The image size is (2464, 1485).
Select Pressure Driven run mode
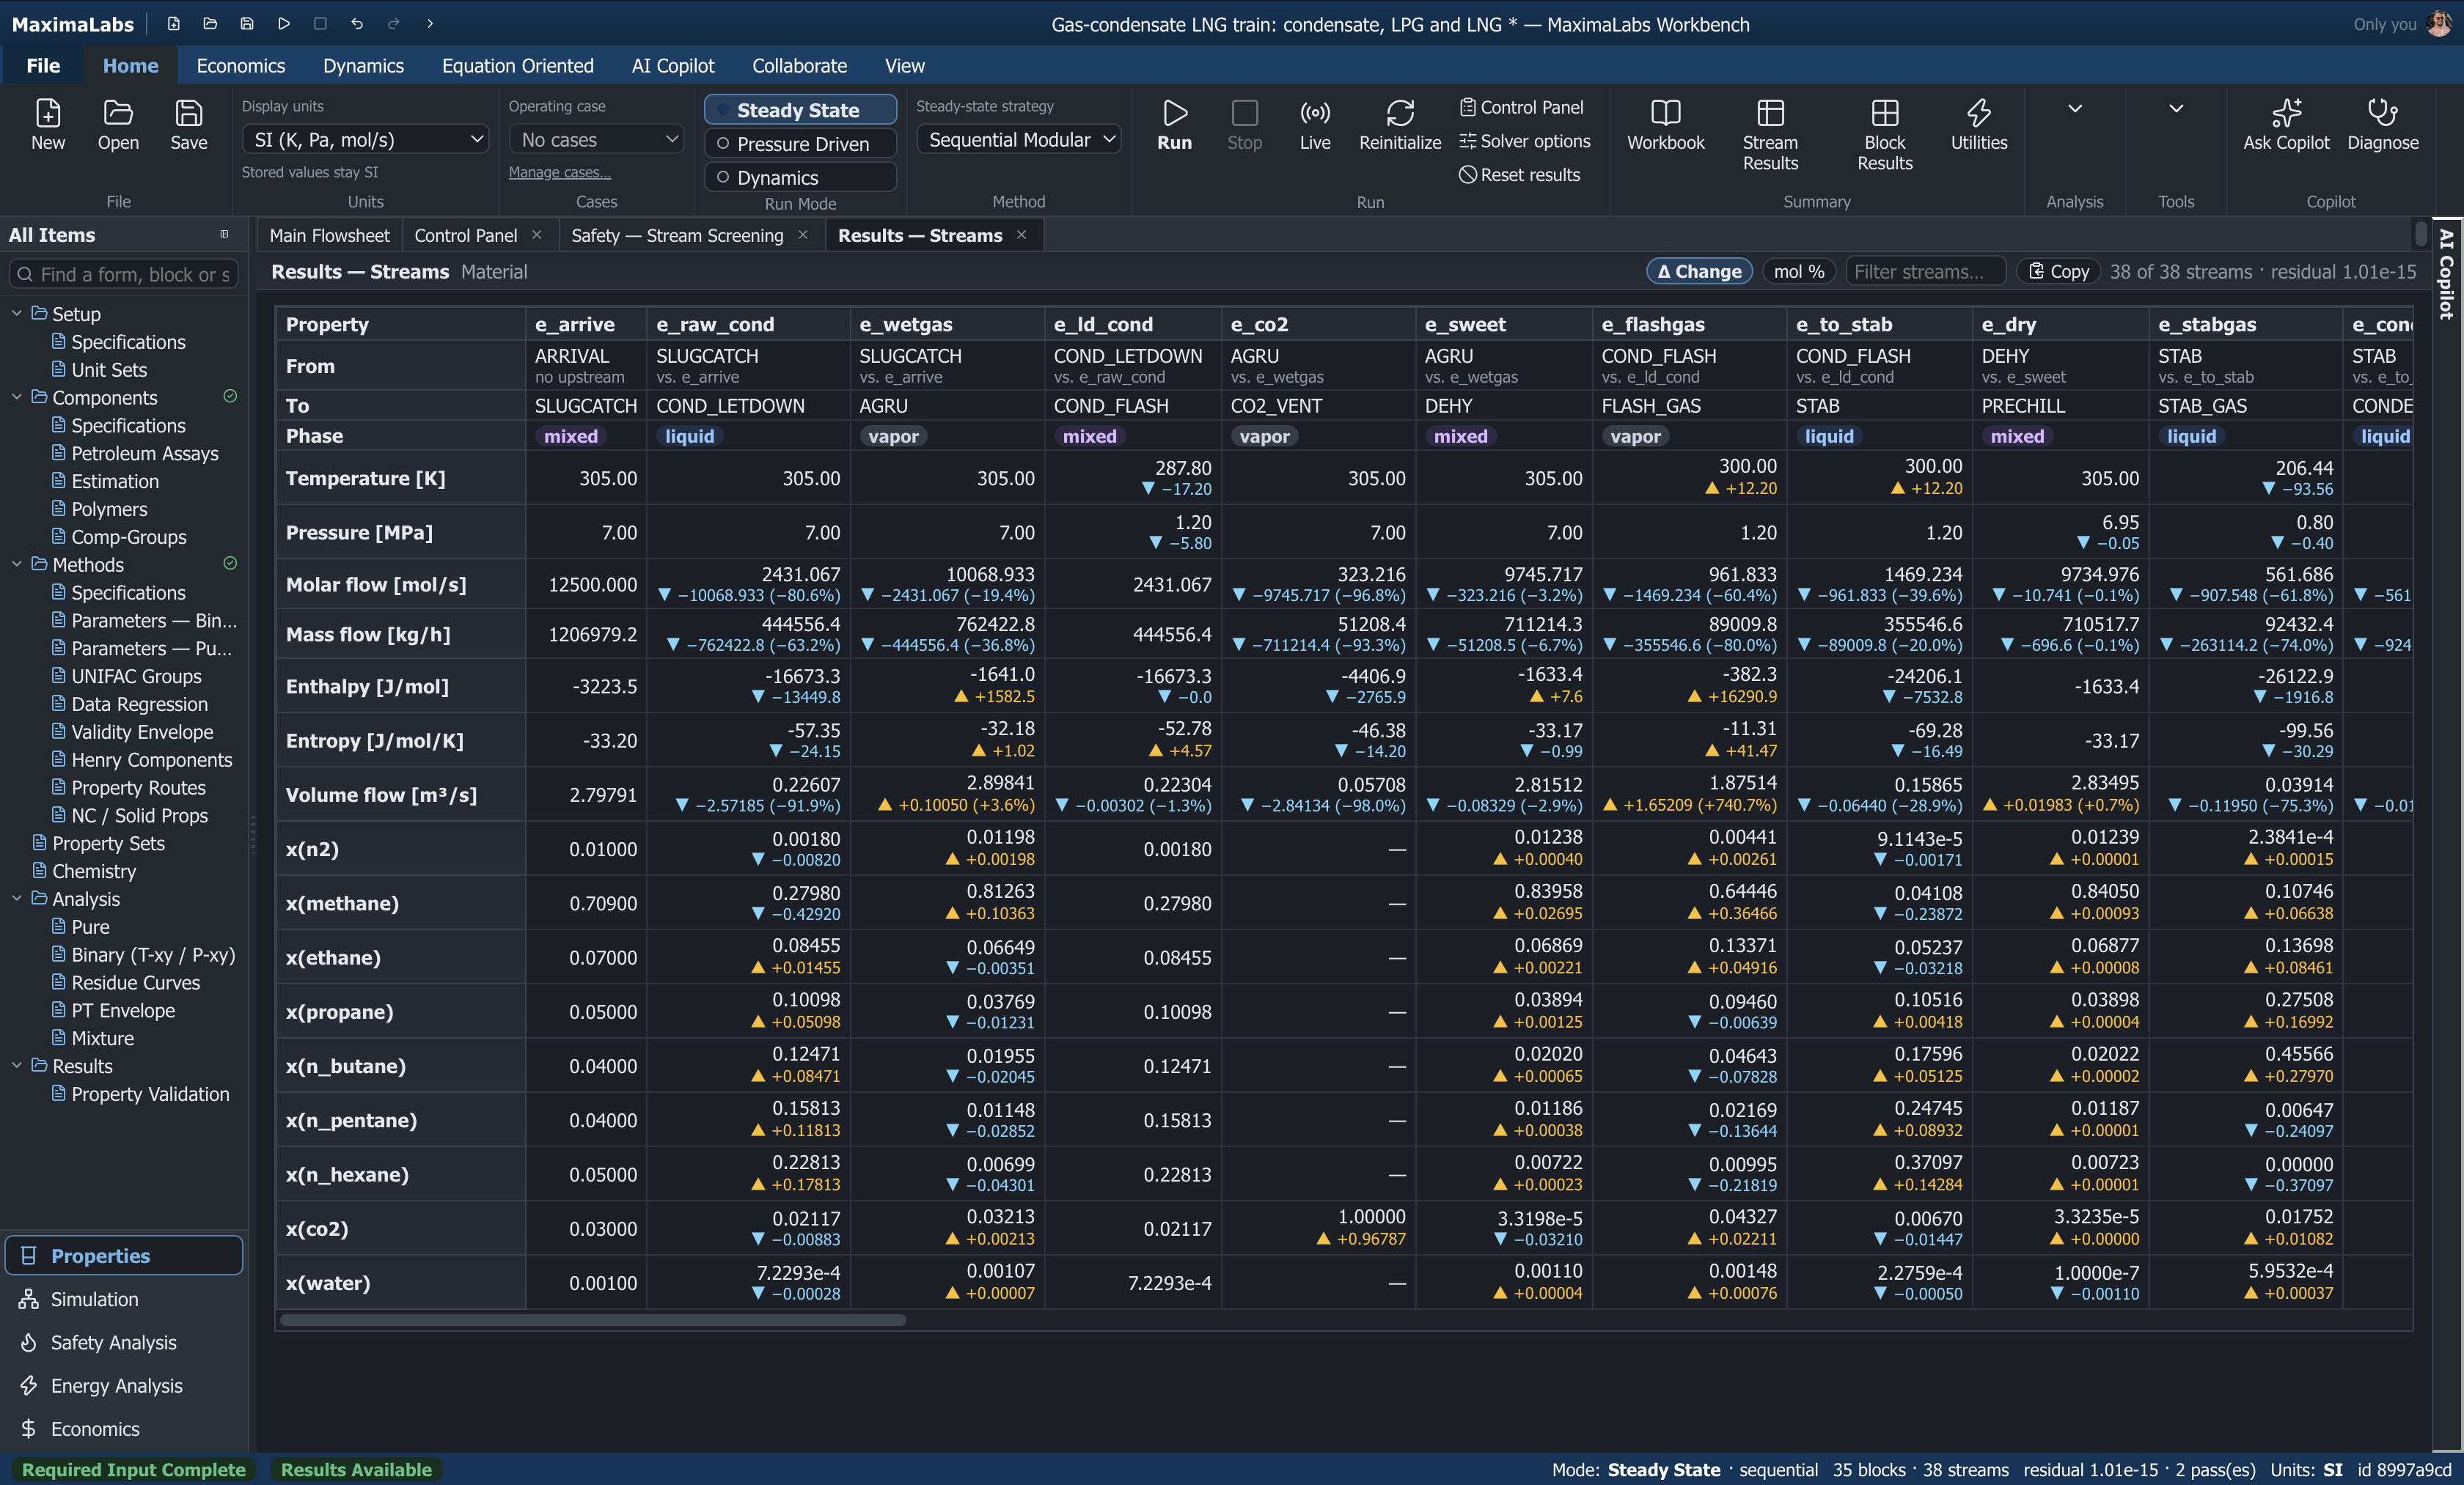pos(800,144)
